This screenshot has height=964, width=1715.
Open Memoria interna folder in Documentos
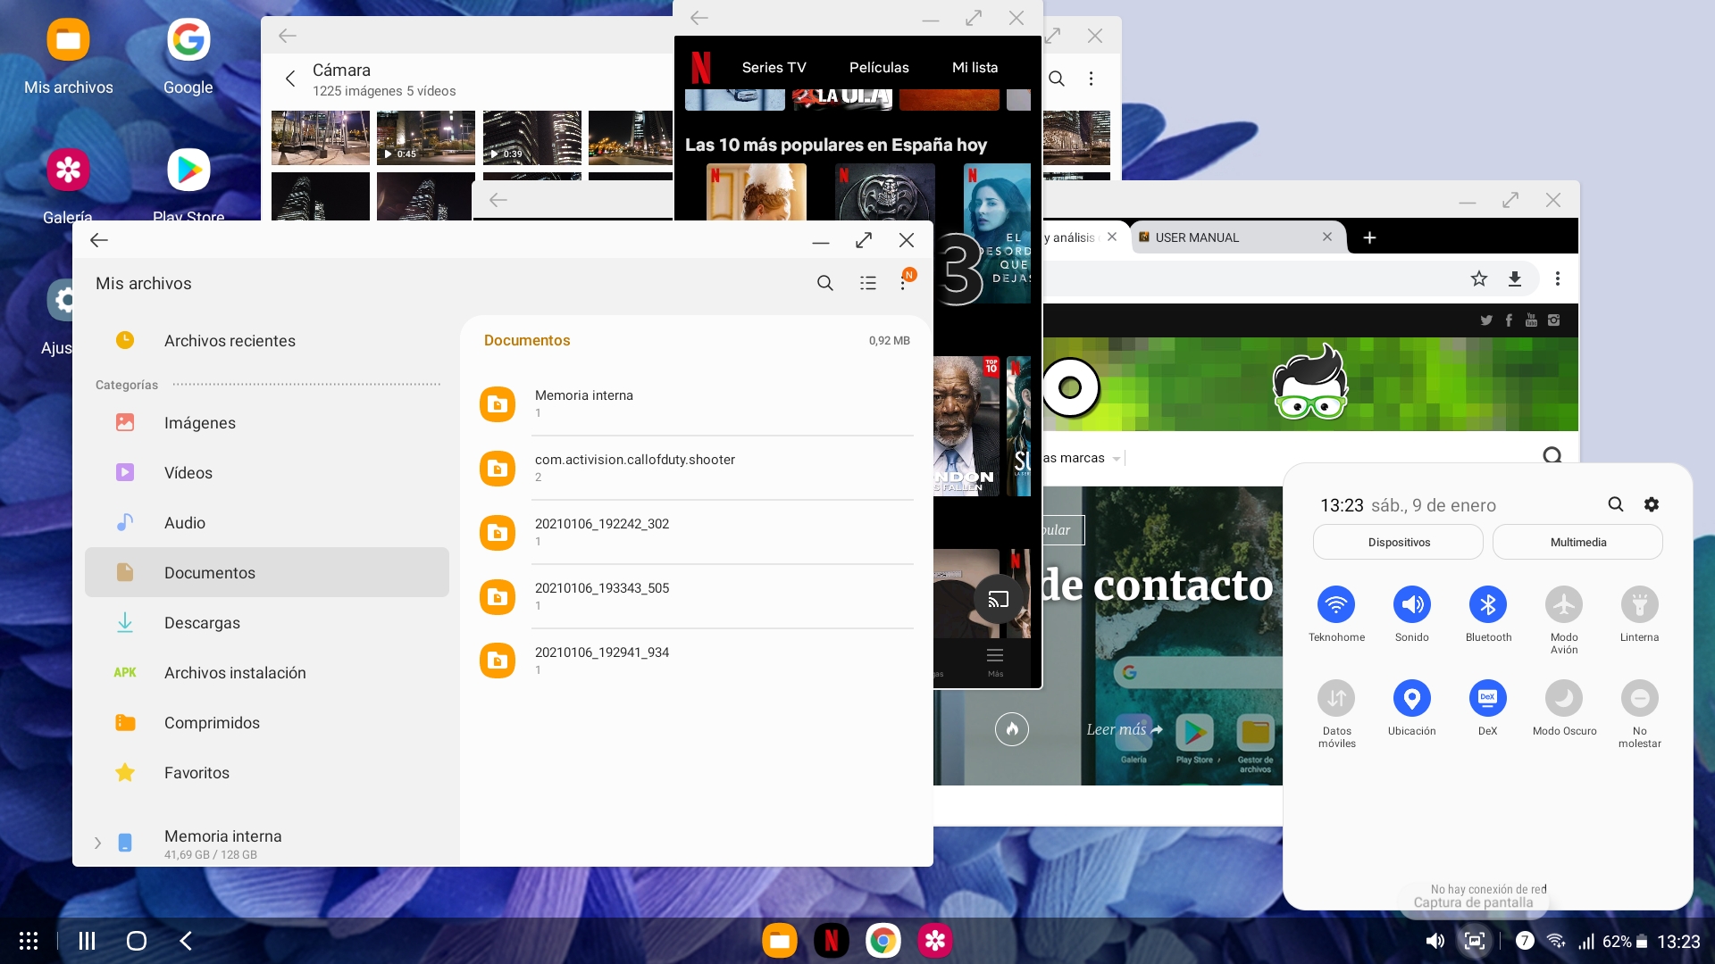(x=696, y=403)
